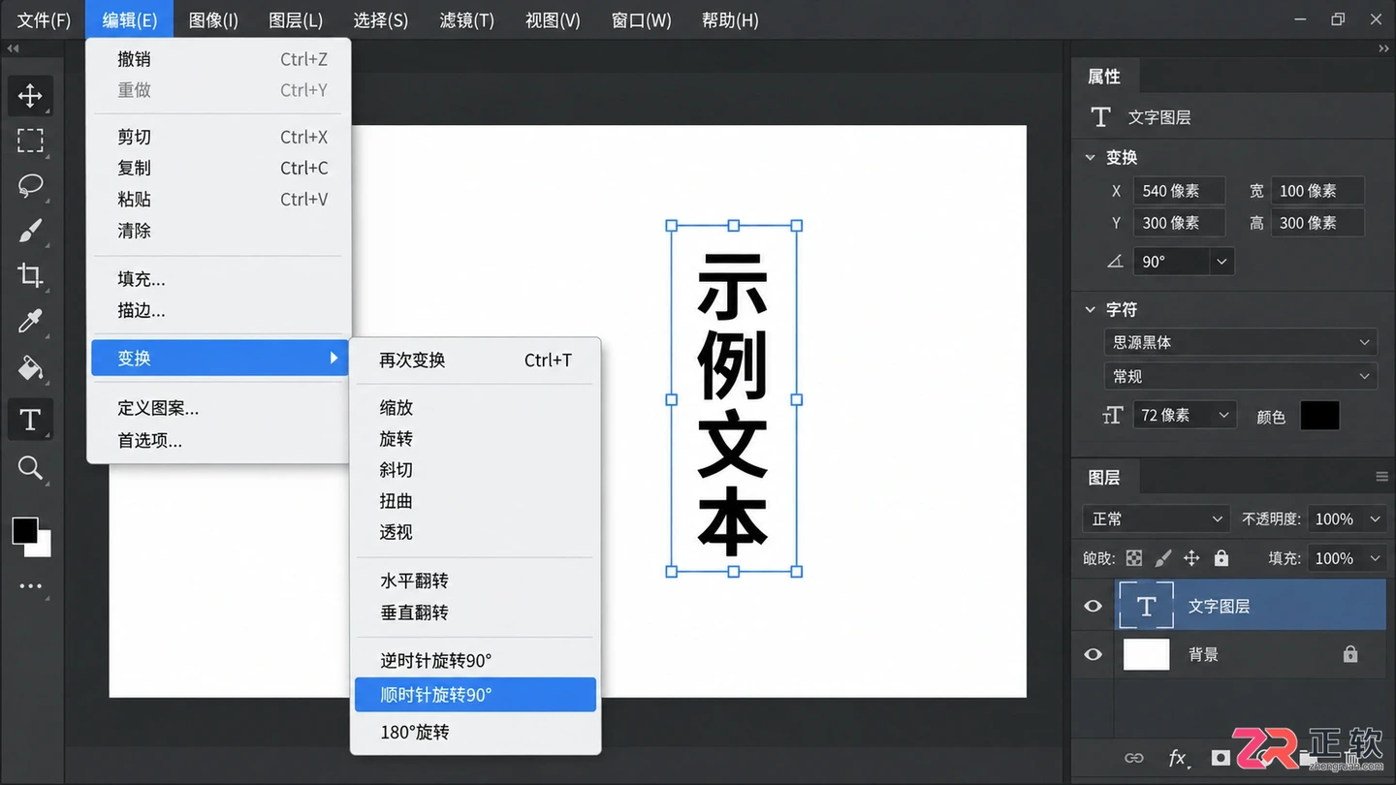Collapse the 变换 section in Properties
This screenshot has width=1396, height=785.
(x=1090, y=157)
